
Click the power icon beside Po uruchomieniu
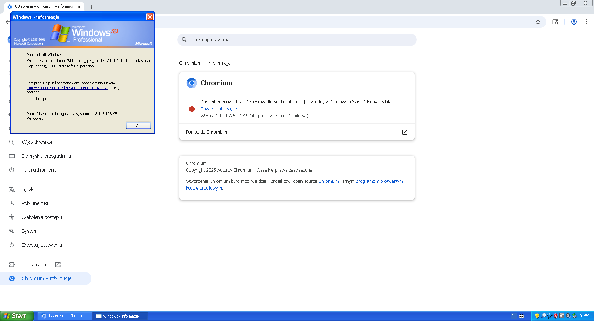[12, 170]
